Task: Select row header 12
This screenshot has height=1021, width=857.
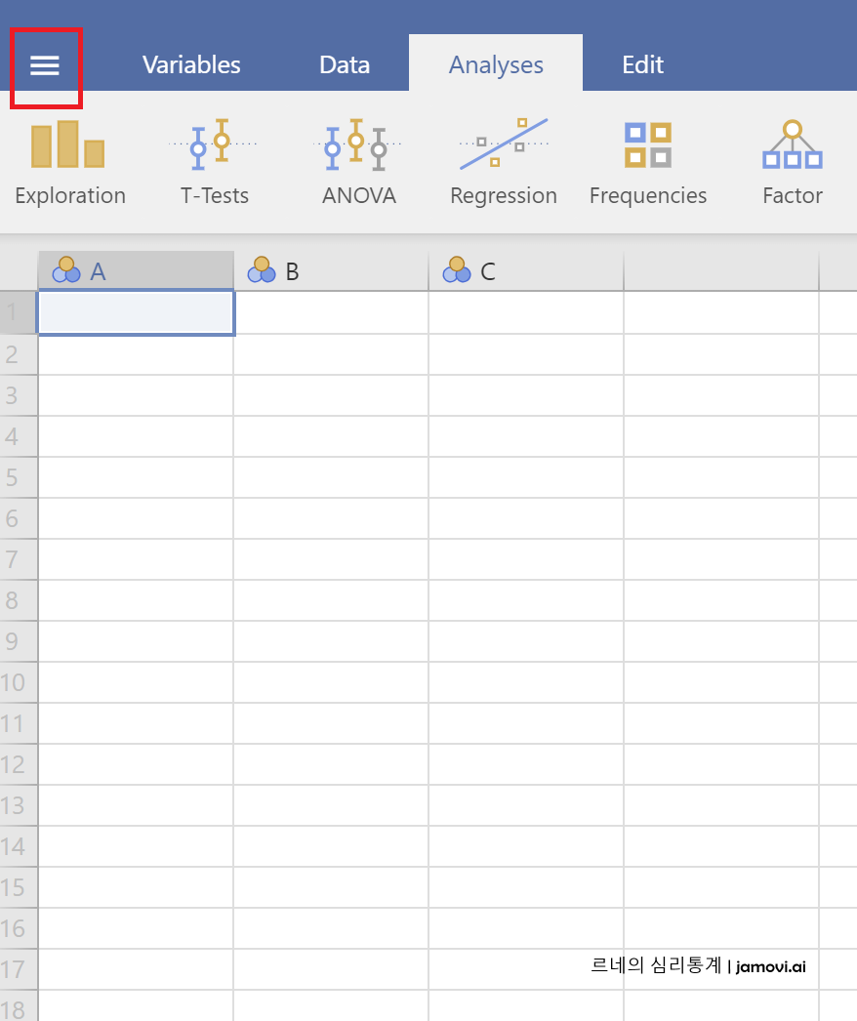Action: pyautogui.click(x=19, y=764)
